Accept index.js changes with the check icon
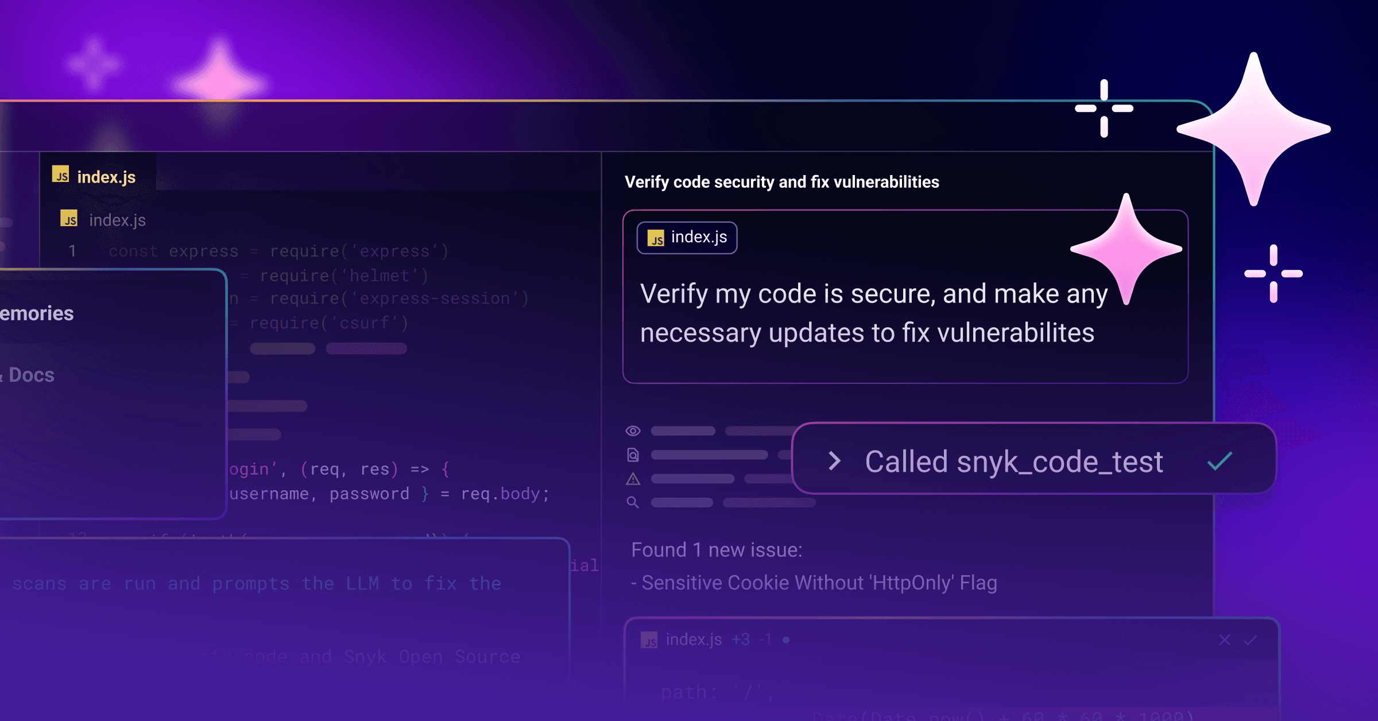 pos(1250,640)
